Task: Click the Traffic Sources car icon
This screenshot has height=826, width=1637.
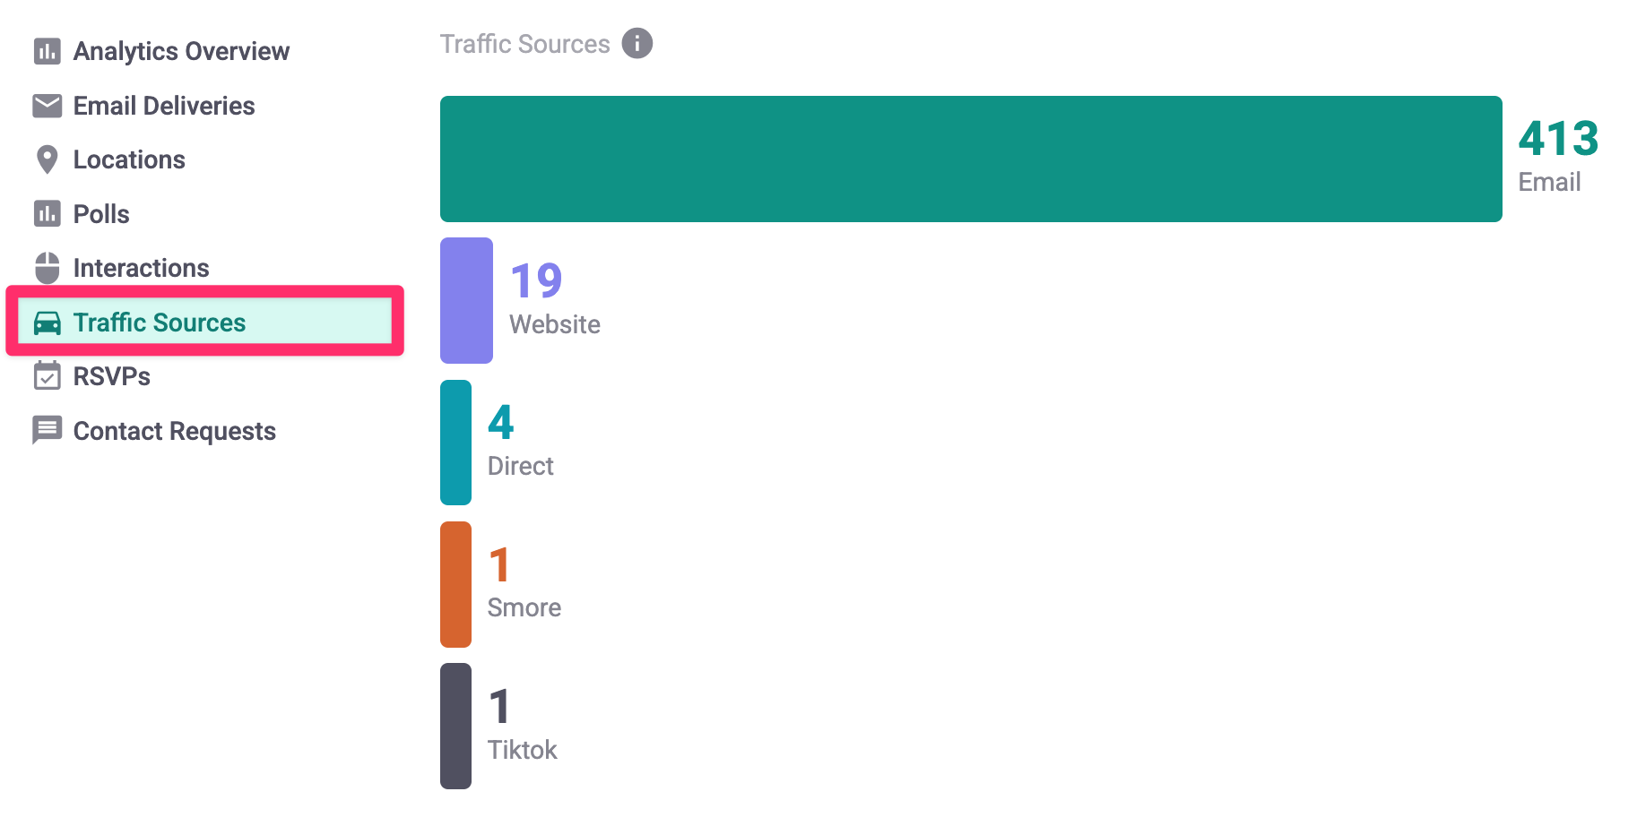Action: coord(48,323)
